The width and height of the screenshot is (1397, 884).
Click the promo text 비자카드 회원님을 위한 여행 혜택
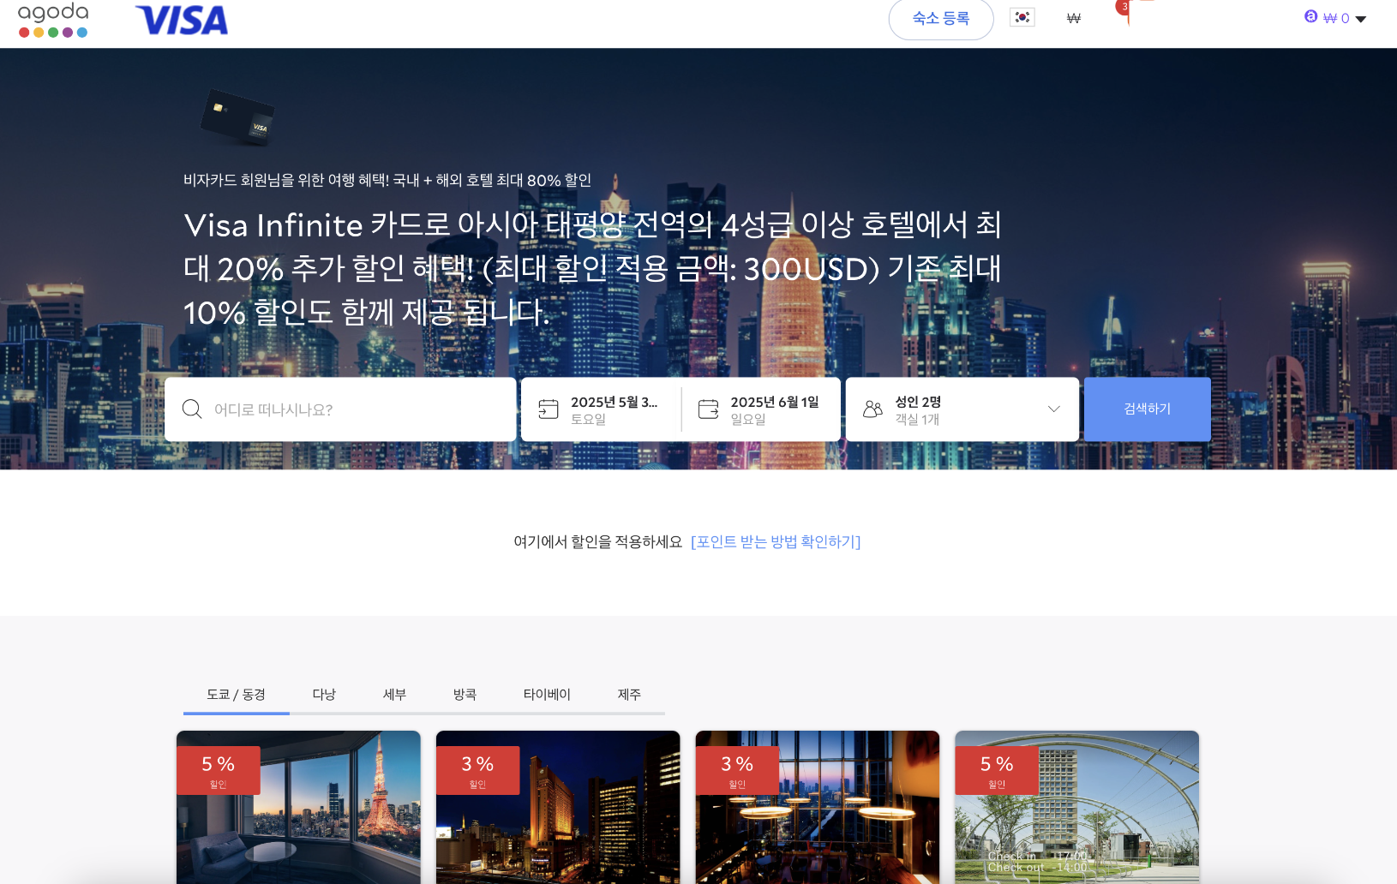pyautogui.click(x=387, y=180)
